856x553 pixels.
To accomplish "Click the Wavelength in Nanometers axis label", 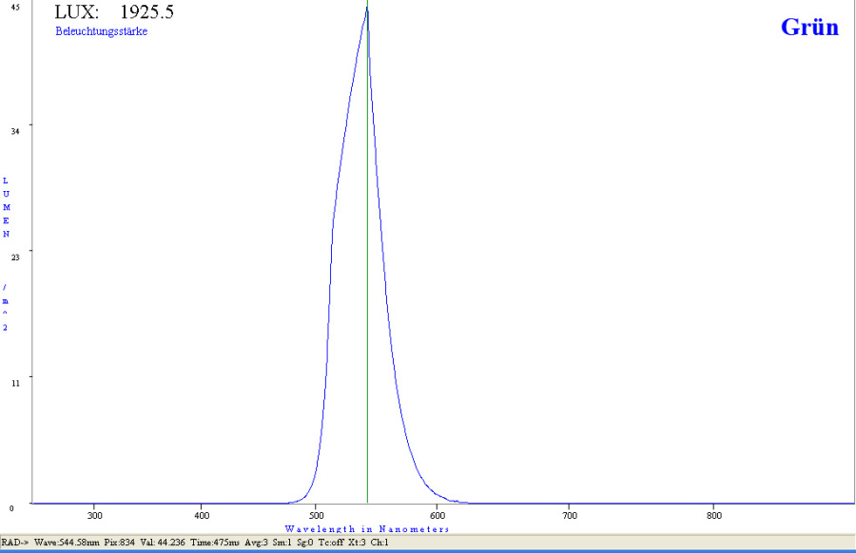I will pyautogui.click(x=367, y=528).
